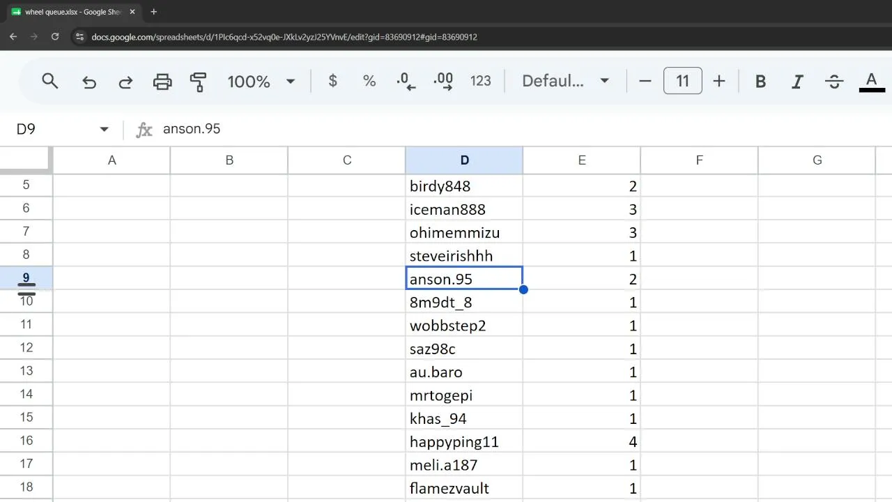Activate the paint format tool
892x502 pixels.
coord(199,82)
